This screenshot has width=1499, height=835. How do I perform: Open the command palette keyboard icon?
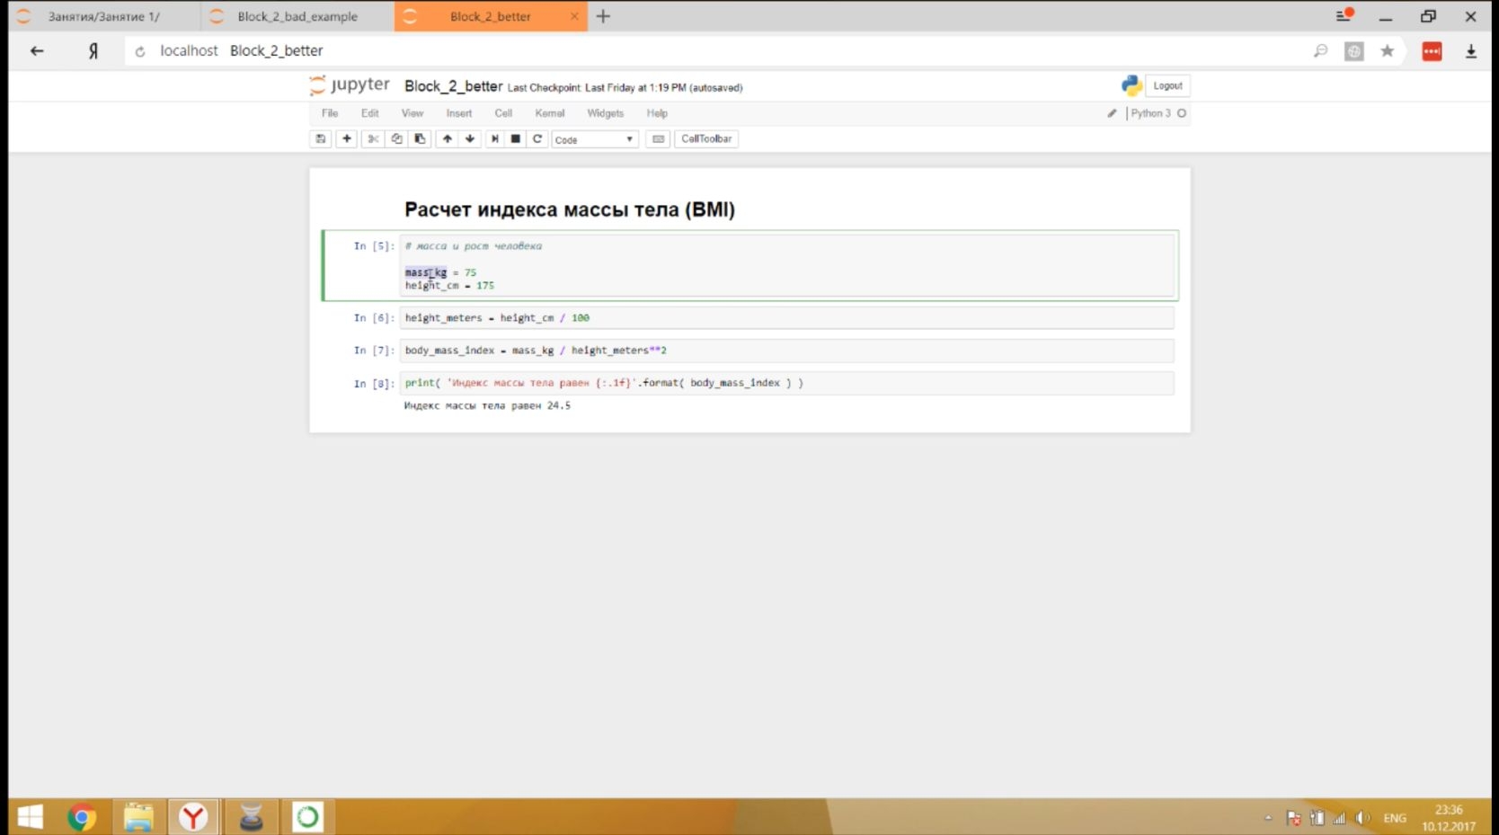(658, 138)
